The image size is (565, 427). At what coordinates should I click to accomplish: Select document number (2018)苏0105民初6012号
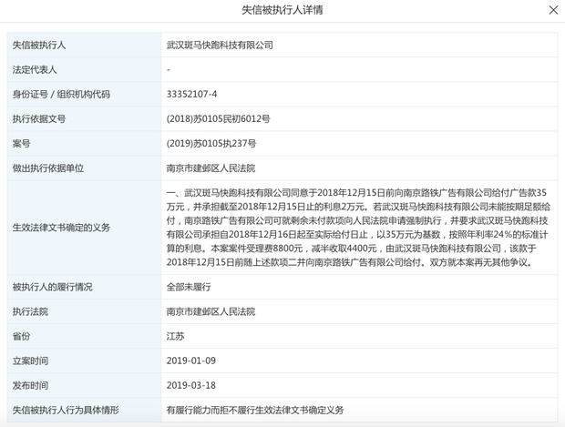coord(218,118)
